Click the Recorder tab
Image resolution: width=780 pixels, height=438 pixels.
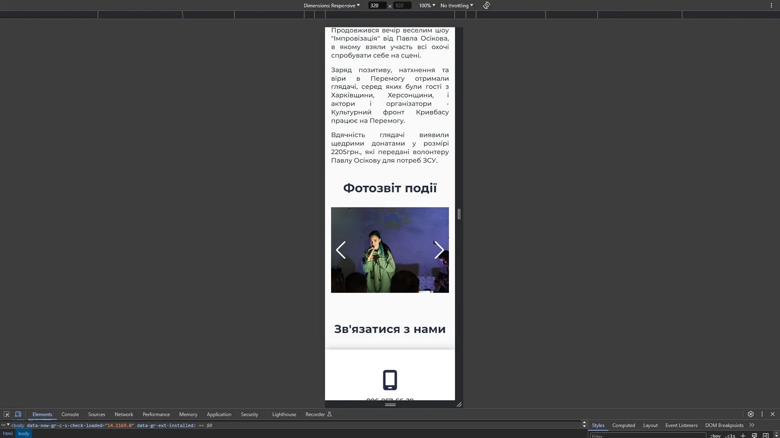318,414
